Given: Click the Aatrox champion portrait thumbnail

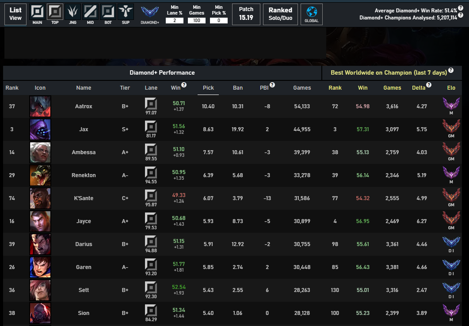Looking at the screenshot, I should point(40,106).
